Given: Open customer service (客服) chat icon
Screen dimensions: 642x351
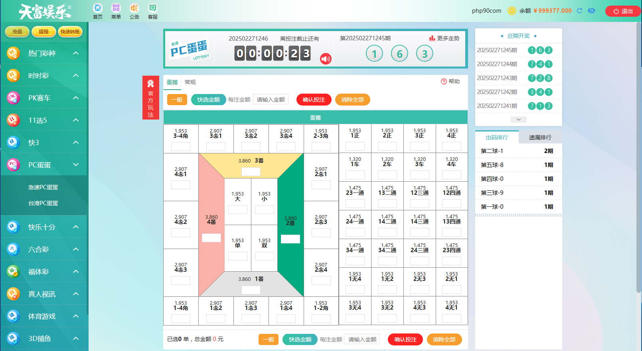Looking at the screenshot, I should [152, 8].
